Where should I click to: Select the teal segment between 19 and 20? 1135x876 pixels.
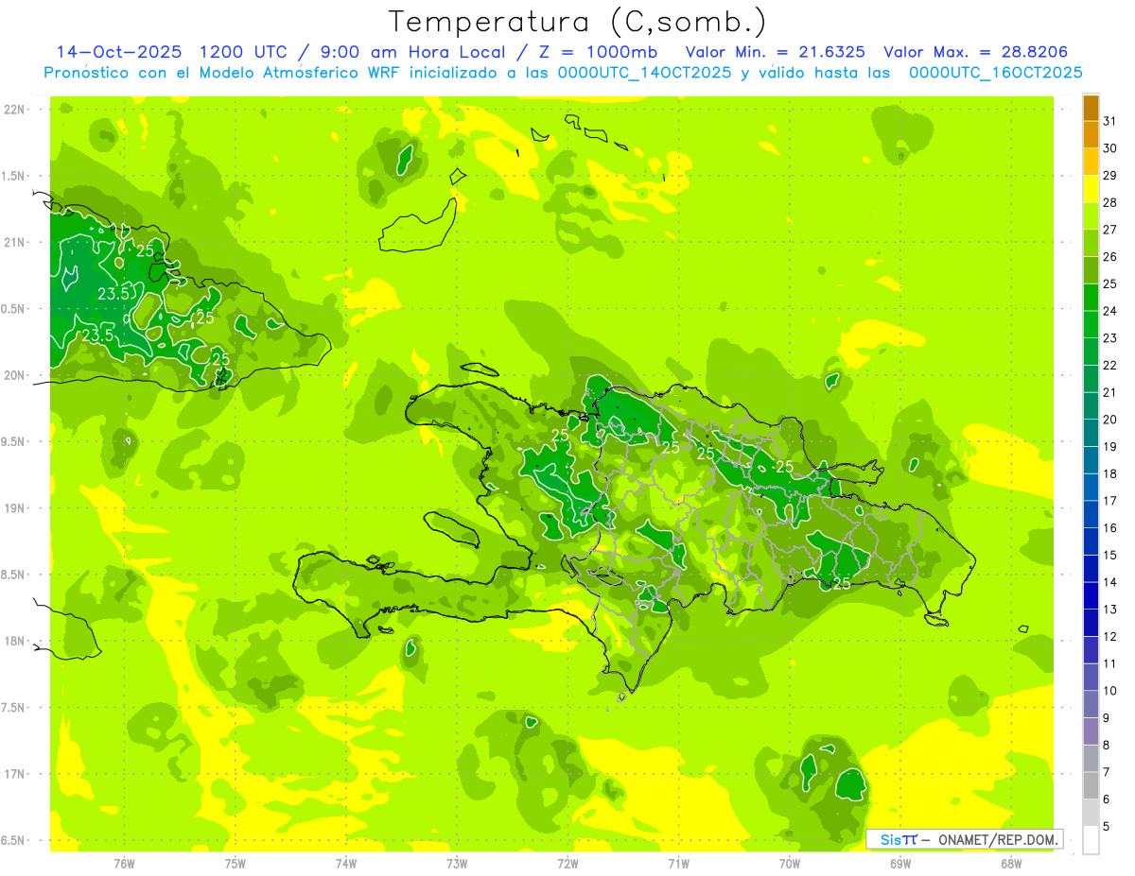pos(1091,433)
